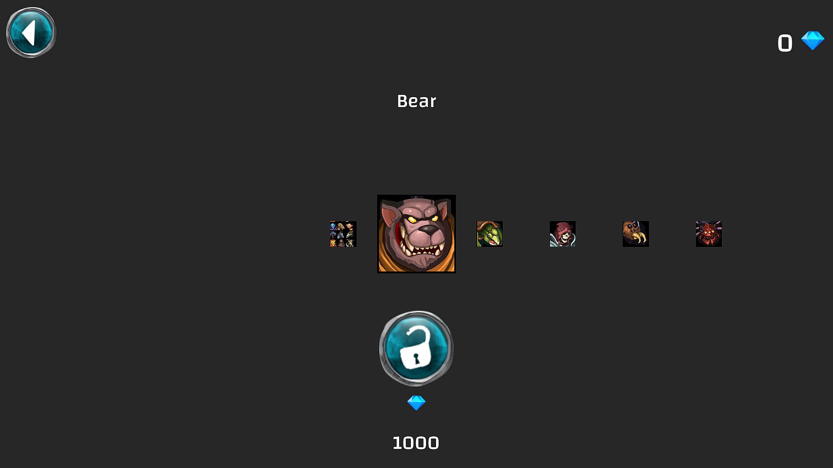Viewport: 833px width, 468px height.
Task: Tap the skull face in the red hood
Action: pyautogui.click(x=564, y=237)
